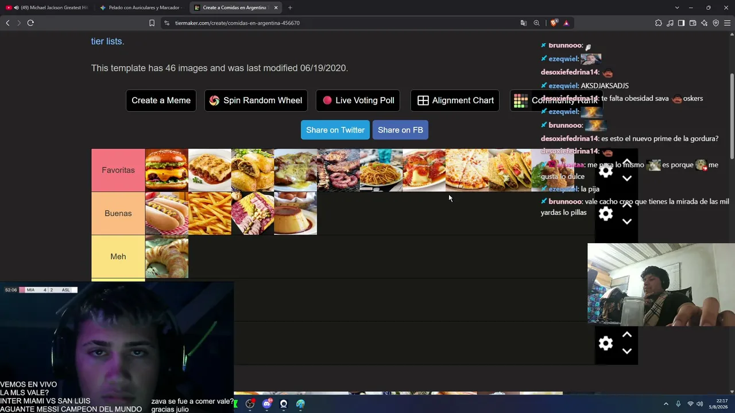Select the Create a Comidas en Argentina tab
Image resolution: width=735 pixels, height=413 pixels.
click(235, 7)
